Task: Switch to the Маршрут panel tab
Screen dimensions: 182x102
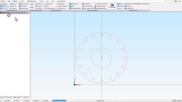Action: tap(9, 98)
